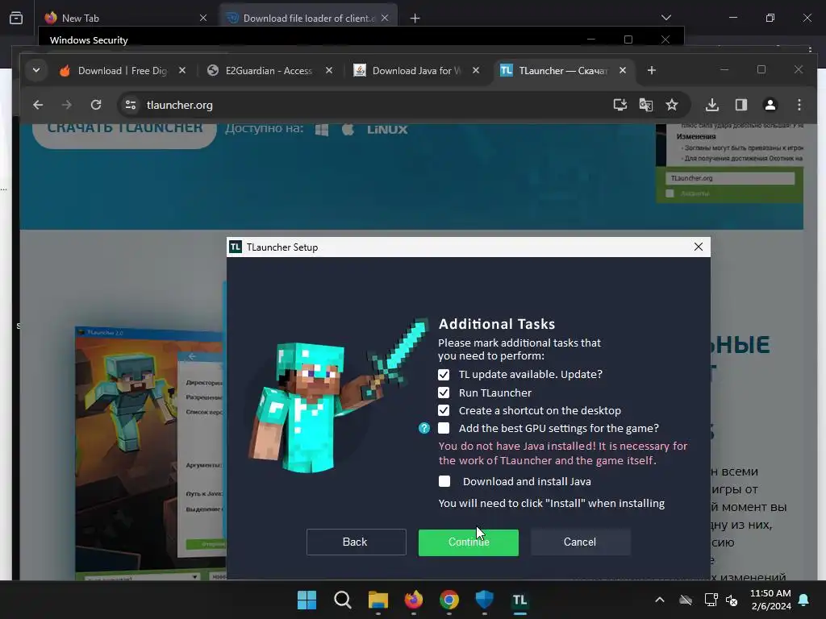
Task: Translate this page icon
Action: [x=646, y=105]
